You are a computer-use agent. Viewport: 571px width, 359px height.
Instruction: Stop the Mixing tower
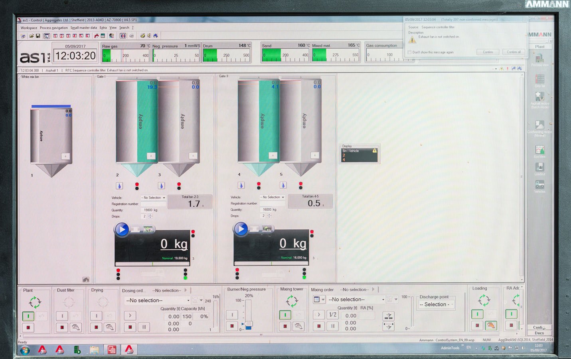coord(285,326)
